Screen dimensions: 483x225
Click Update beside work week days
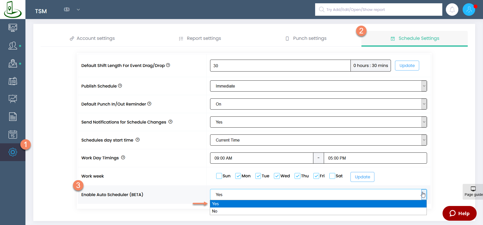pos(362,177)
